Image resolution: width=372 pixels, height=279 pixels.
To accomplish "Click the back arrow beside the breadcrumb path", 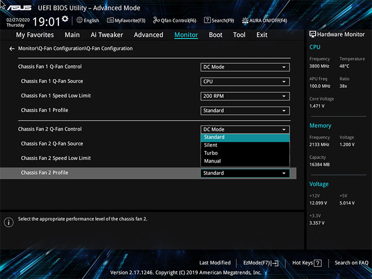I will 12,49.
